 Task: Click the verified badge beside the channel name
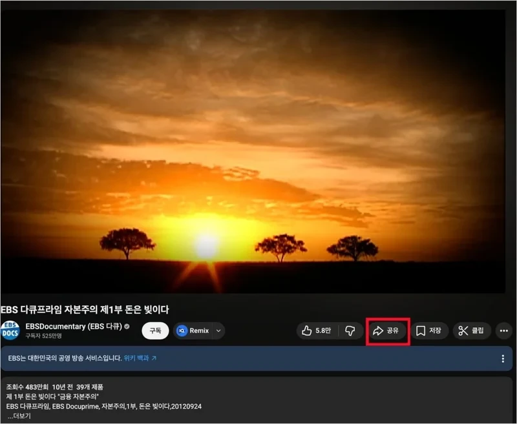click(x=127, y=327)
